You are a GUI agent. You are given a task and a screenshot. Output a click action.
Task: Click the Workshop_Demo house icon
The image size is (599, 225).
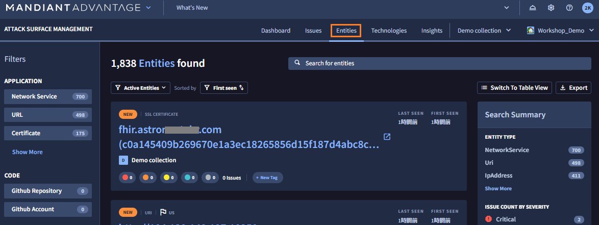[x=531, y=31]
